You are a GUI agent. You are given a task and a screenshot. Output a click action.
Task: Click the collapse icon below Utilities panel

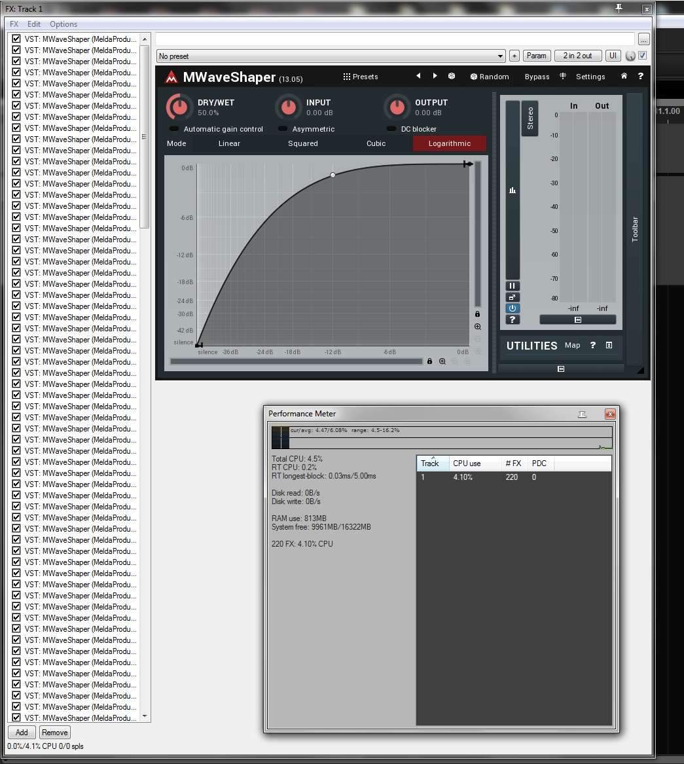(x=561, y=369)
